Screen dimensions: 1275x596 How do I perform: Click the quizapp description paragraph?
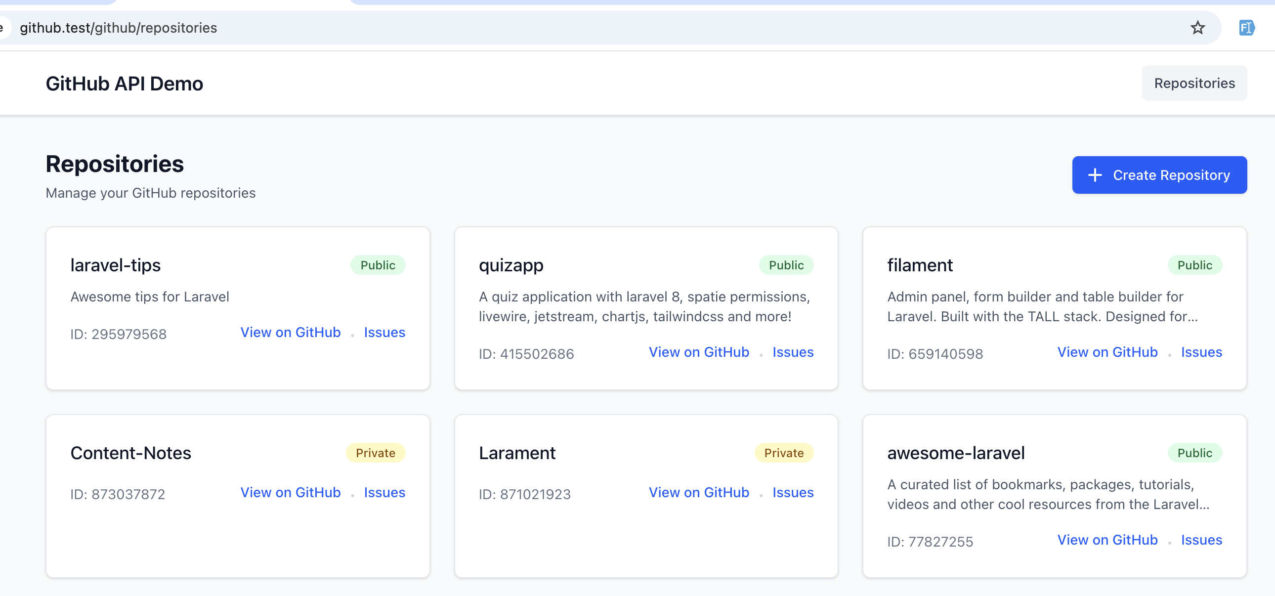click(644, 306)
